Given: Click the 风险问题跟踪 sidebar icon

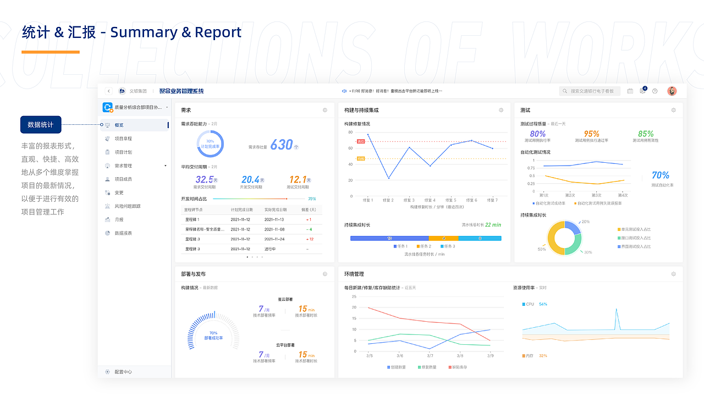Looking at the screenshot, I should click(107, 206).
